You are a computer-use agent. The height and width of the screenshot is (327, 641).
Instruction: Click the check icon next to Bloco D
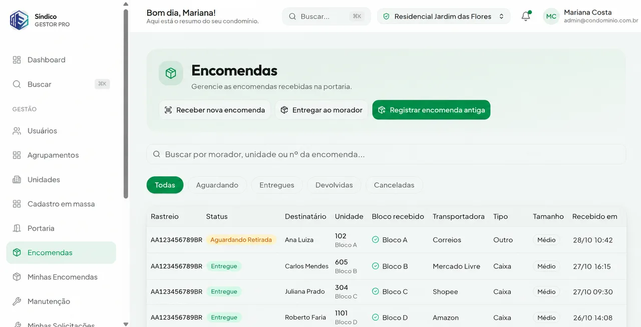376,317
